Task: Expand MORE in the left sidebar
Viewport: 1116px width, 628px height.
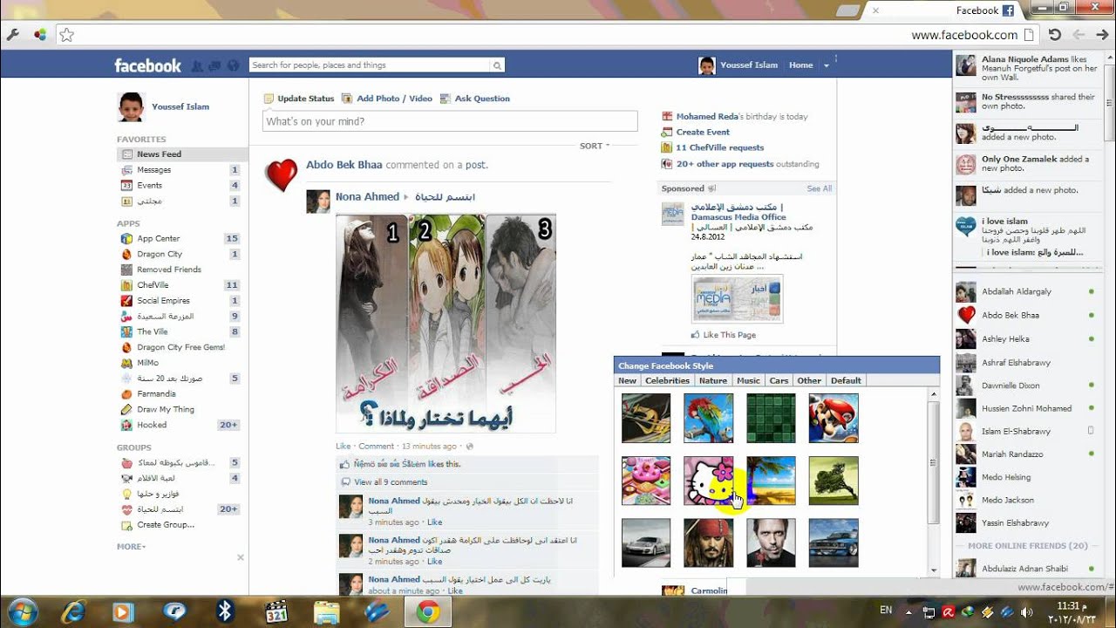Action: 132,547
